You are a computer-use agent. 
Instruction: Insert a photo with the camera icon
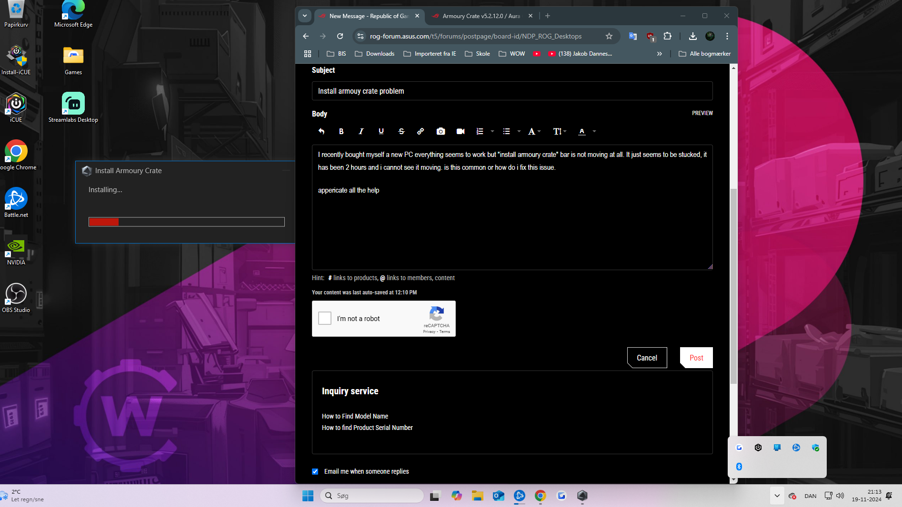coord(441,131)
